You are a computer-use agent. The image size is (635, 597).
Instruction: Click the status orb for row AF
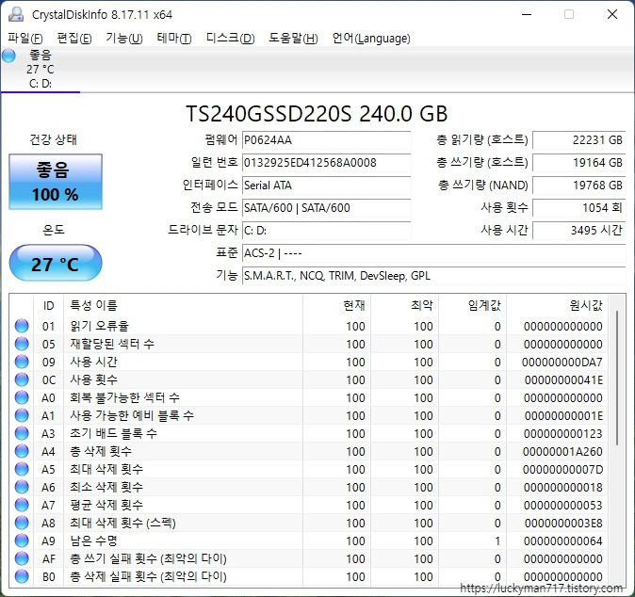(x=22, y=558)
